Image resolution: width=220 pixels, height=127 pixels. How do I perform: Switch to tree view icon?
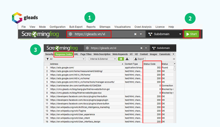[127, 59]
